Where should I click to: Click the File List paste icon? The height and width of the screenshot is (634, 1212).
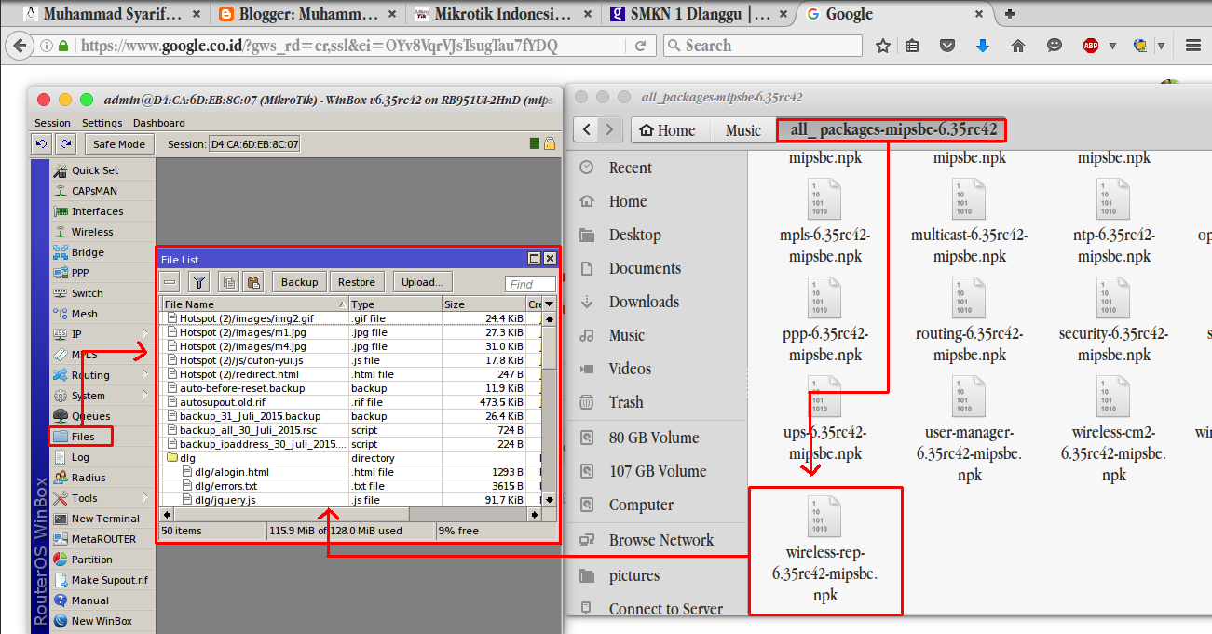pos(253,282)
